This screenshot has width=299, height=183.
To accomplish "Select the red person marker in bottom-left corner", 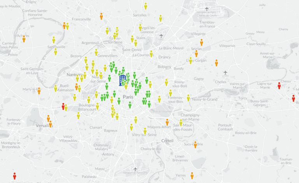I will coord(14,176).
